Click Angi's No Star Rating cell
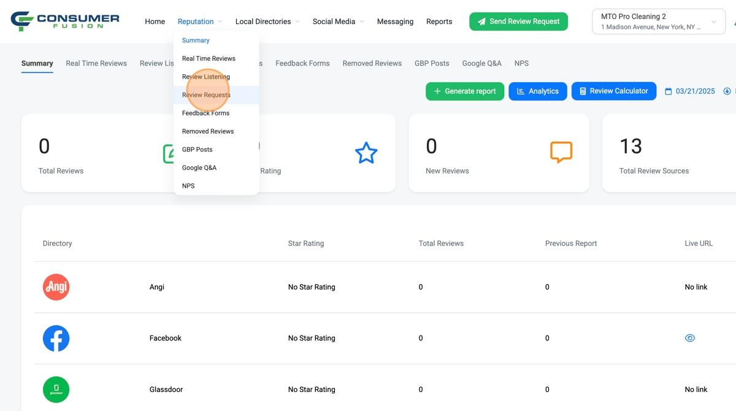This screenshot has width=736, height=411. point(312,287)
